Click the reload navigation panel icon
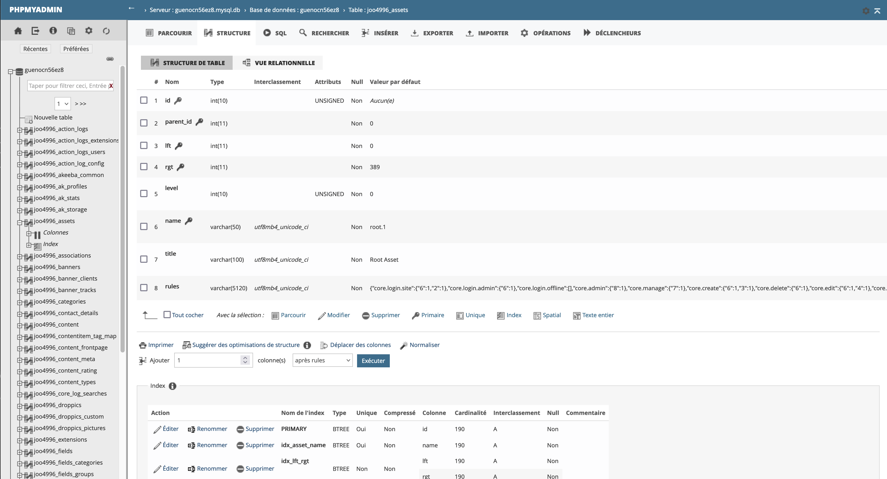Viewport: 887px width, 479px height. coord(106,31)
